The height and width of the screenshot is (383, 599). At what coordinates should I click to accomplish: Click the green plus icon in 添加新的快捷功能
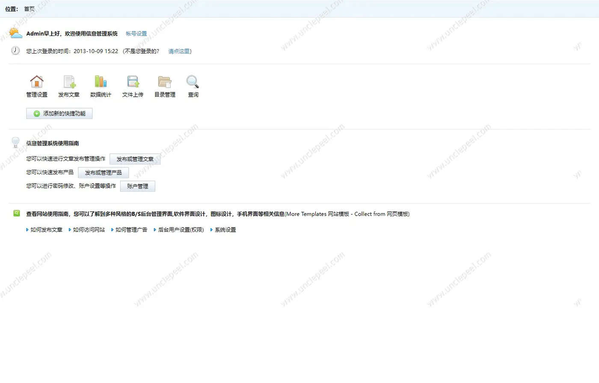37,113
